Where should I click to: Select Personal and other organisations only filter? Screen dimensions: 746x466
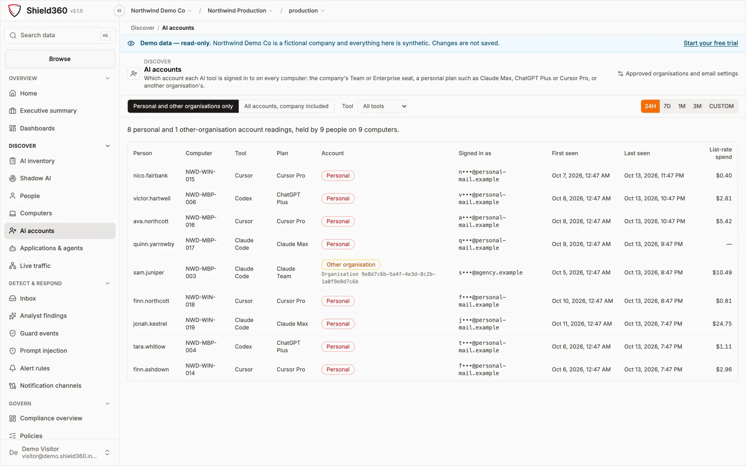pos(183,106)
